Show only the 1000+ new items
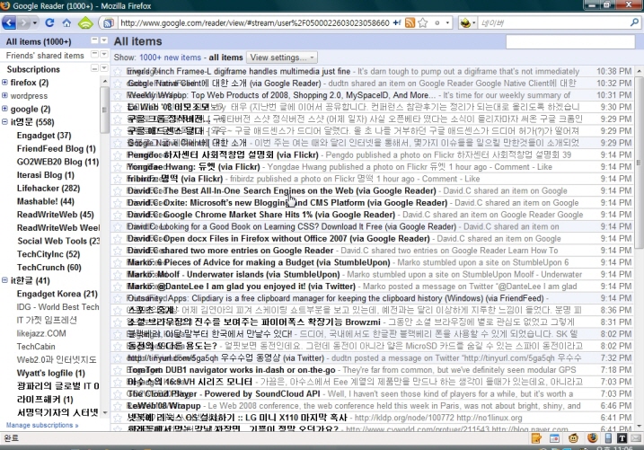644x450 pixels. [x=170, y=57]
